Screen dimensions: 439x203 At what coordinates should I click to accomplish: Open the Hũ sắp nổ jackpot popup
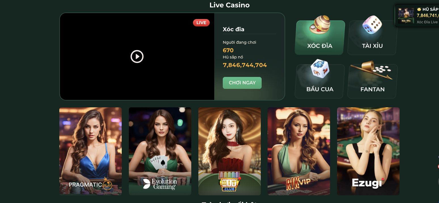point(417,16)
